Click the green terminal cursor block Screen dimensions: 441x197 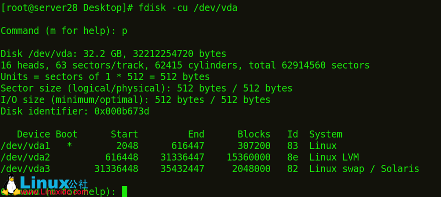[124, 191]
